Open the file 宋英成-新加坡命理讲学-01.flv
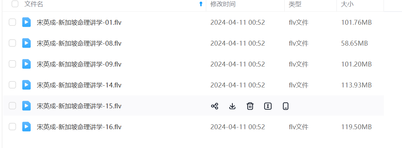The width and height of the screenshot is (402, 148). (79, 23)
